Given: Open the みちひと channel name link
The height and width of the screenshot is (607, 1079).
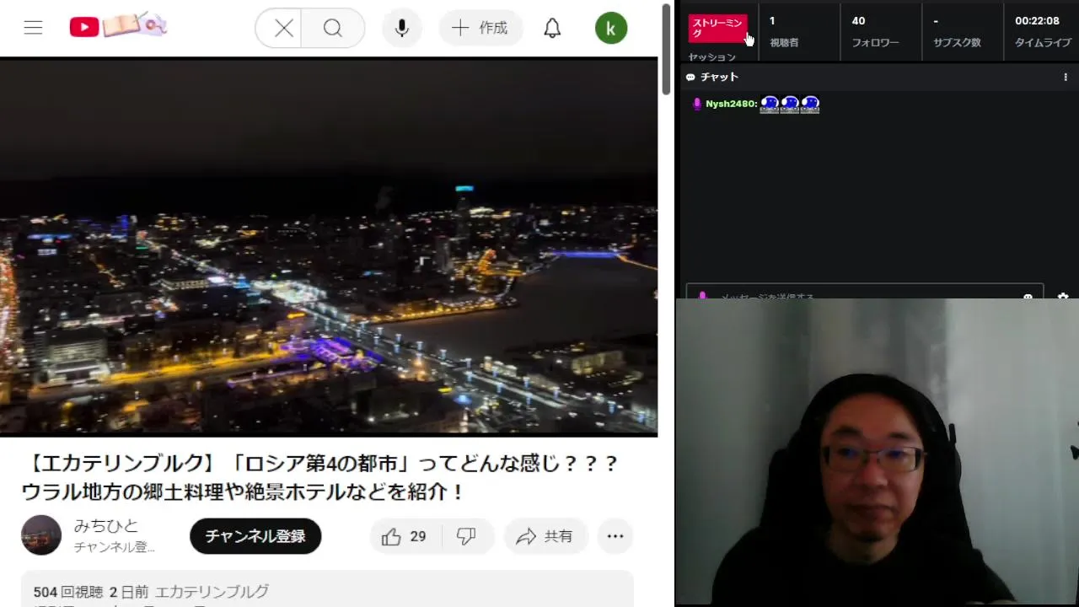Looking at the screenshot, I should coord(106,526).
